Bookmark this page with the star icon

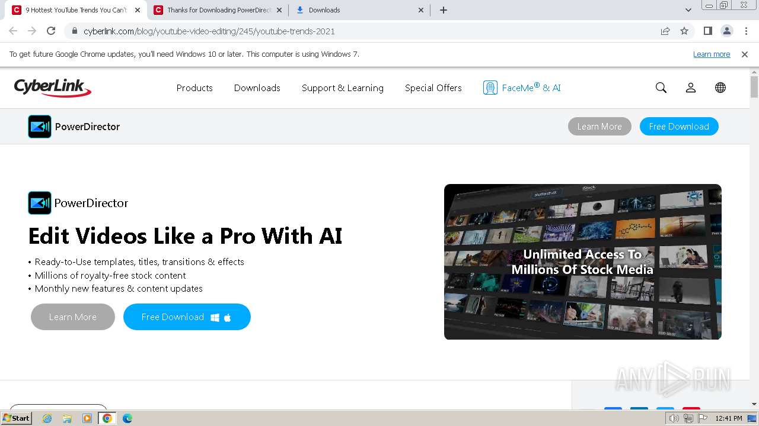[x=684, y=31]
